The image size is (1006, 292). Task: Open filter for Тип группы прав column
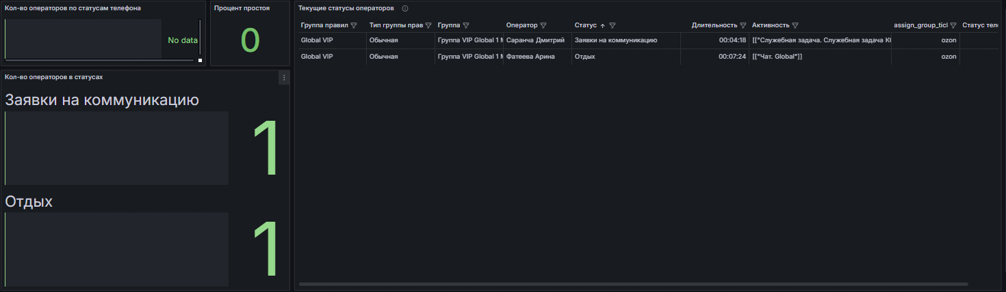[x=428, y=25]
